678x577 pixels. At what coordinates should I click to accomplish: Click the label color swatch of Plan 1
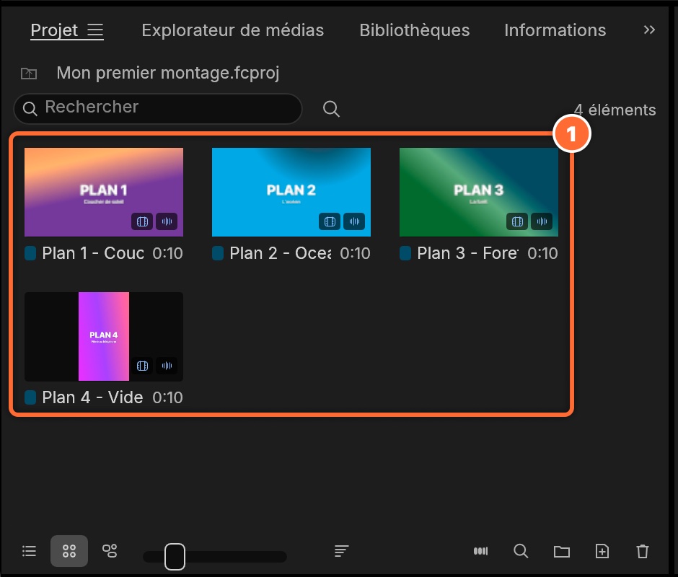click(x=30, y=253)
